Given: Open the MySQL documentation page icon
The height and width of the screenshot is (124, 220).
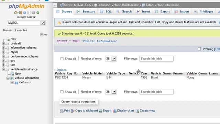Looking at the screenshot, I should pyautogui.click(x=29, y=13).
